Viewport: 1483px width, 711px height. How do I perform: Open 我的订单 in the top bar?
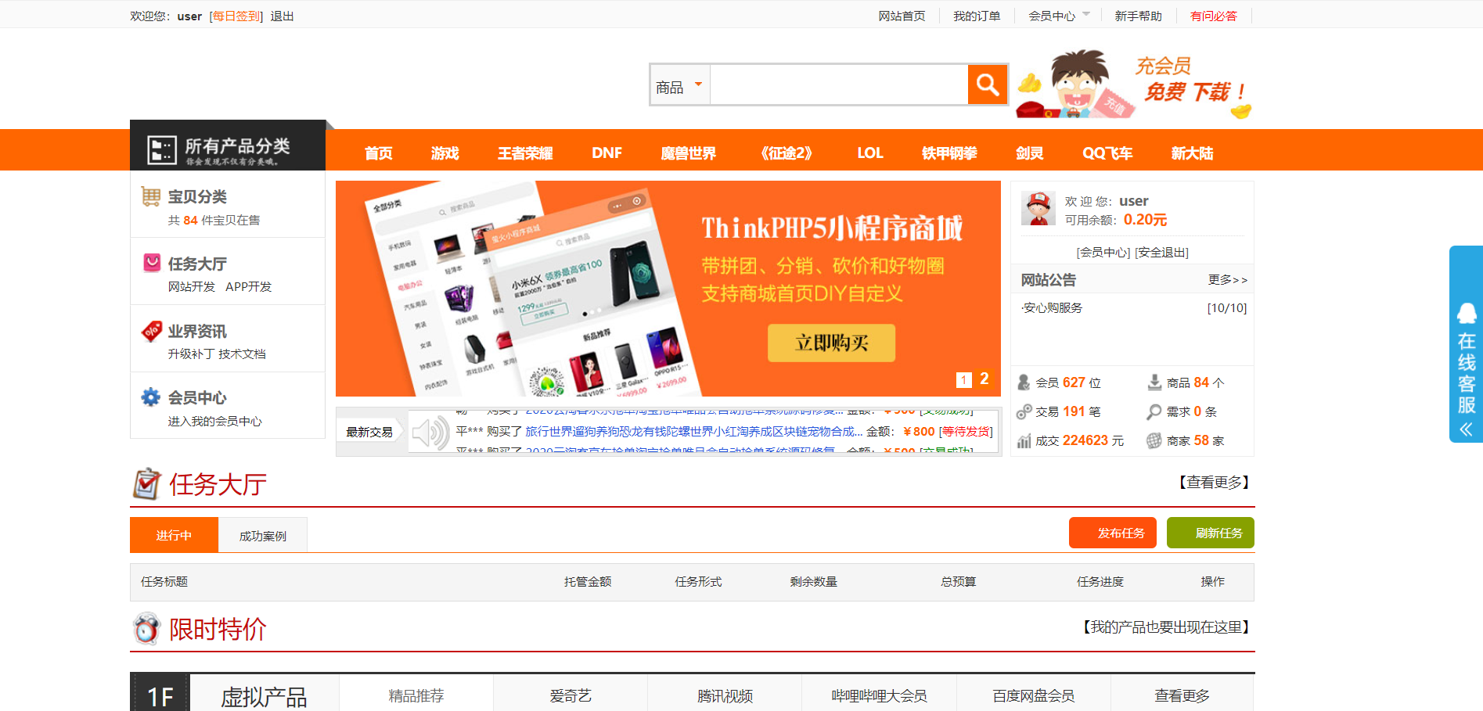(x=977, y=16)
